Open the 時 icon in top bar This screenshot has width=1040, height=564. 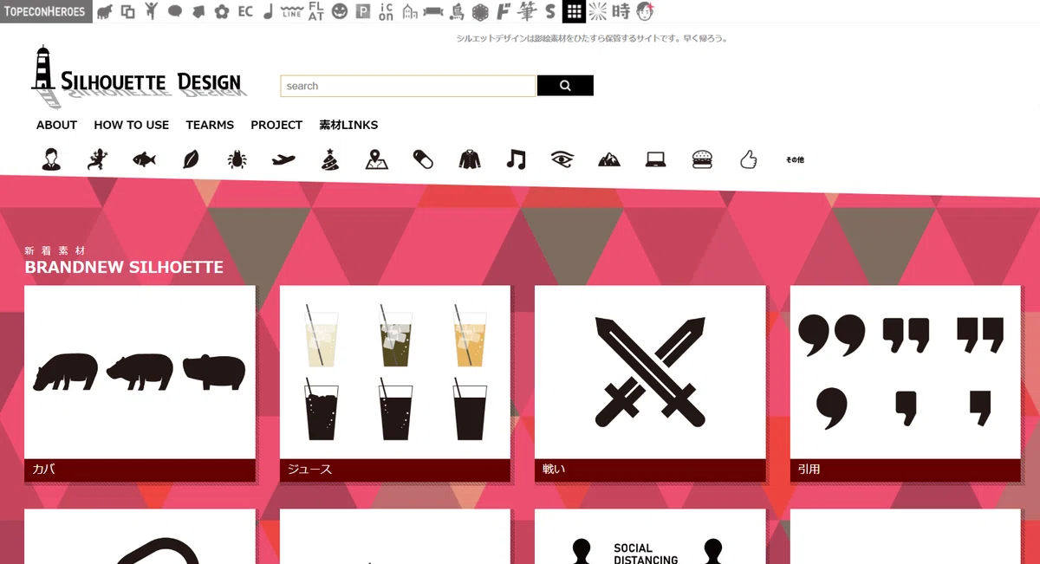(621, 11)
